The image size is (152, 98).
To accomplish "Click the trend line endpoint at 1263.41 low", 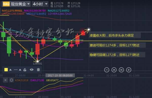I will [x=37, y=61].
